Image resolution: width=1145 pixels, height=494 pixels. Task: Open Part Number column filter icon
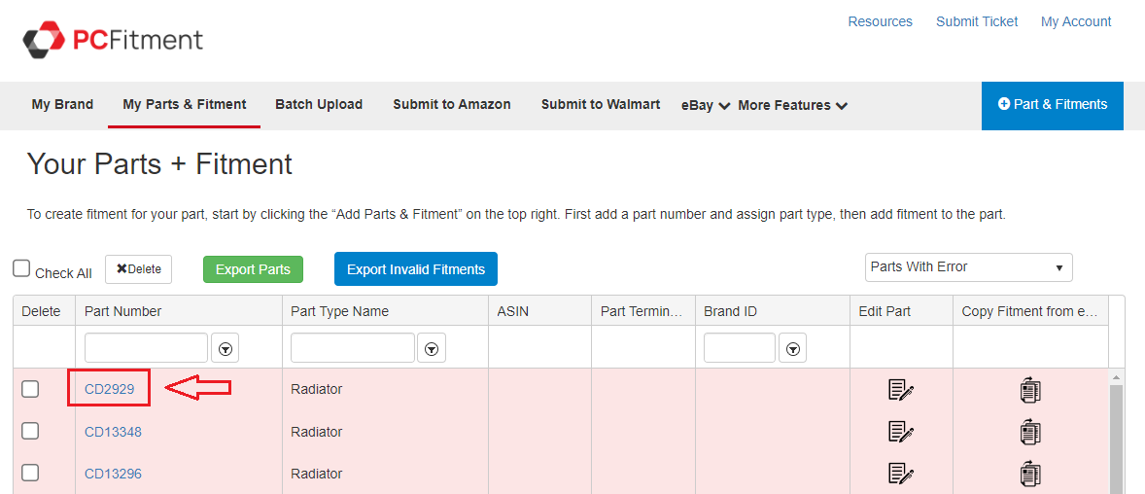pyautogui.click(x=226, y=348)
